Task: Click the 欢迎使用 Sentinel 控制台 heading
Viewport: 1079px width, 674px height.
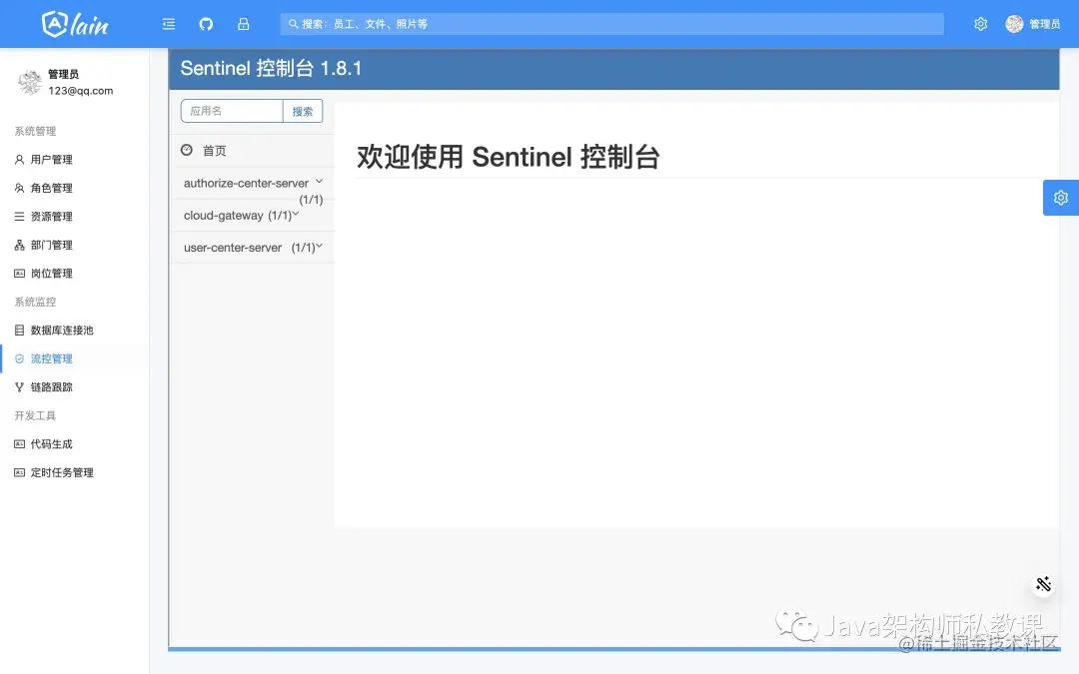Action: [508, 157]
